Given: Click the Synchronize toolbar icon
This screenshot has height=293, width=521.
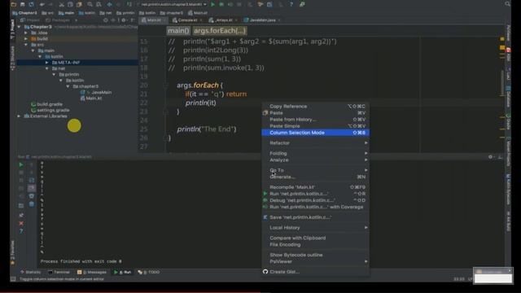Looking at the screenshot, I should 31,4.
